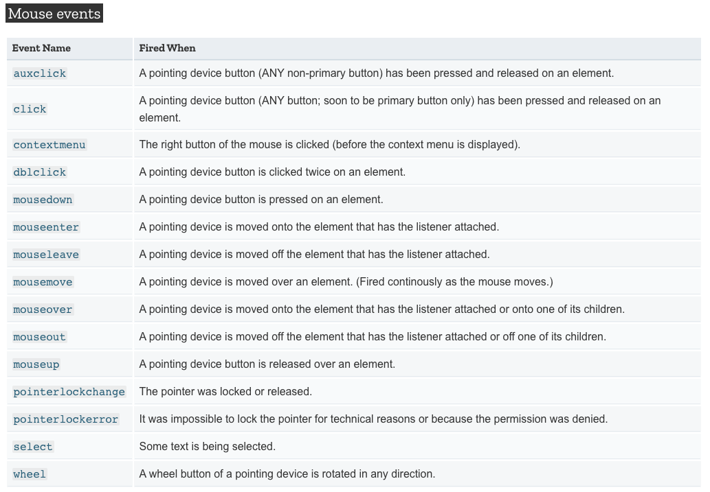710x492 pixels.
Task: Open the pointerlockerror event link
Action: pos(66,419)
